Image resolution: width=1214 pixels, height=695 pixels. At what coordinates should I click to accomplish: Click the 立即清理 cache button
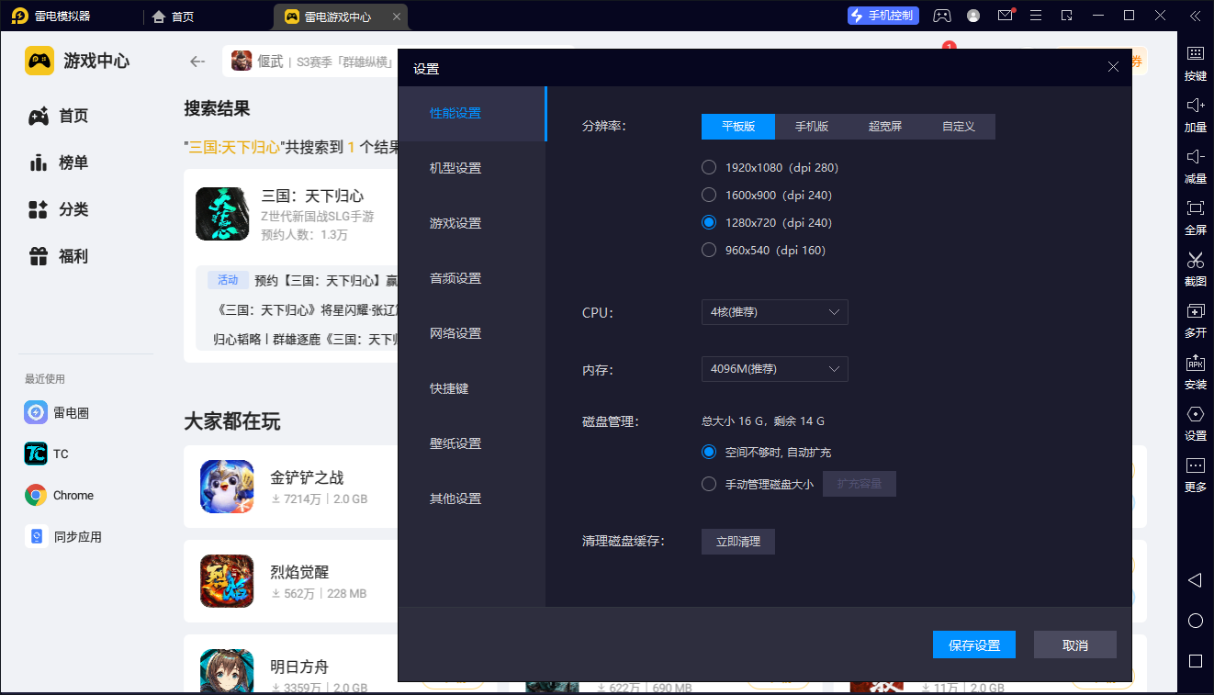738,542
